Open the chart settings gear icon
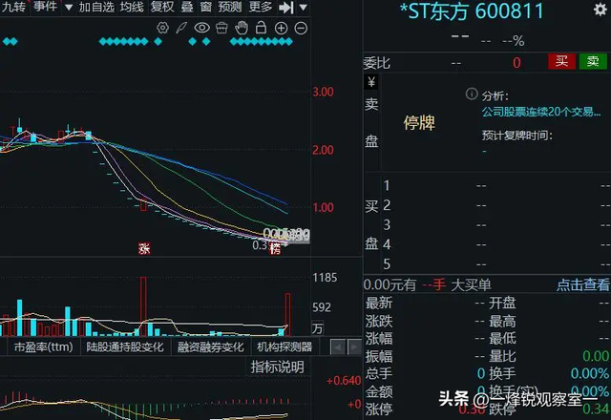The image size is (611, 420). coord(163,28)
